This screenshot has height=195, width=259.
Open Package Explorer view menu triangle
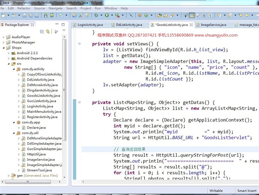[64, 31]
